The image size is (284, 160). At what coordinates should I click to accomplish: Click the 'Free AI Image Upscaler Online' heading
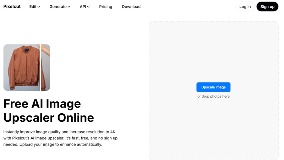coord(49,110)
